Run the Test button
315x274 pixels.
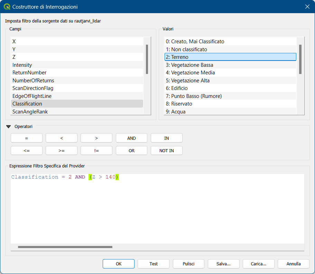click(x=154, y=264)
